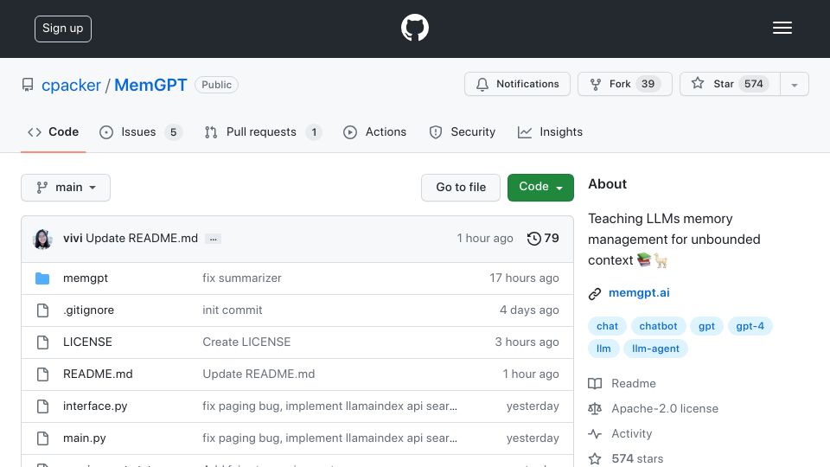Screen dimensions: 830x467
Task: Expand the commit message ellipsis button
Action: click(214, 239)
